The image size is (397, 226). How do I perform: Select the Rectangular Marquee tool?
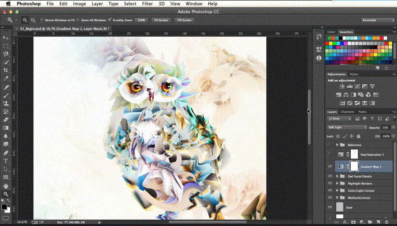(x=6, y=46)
